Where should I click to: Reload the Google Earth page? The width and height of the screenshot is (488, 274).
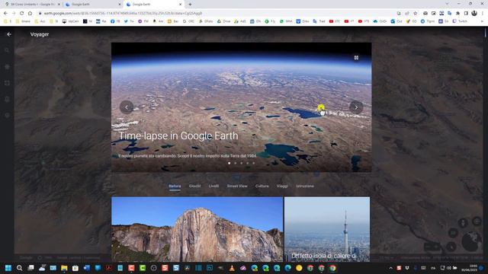[x=22, y=14]
